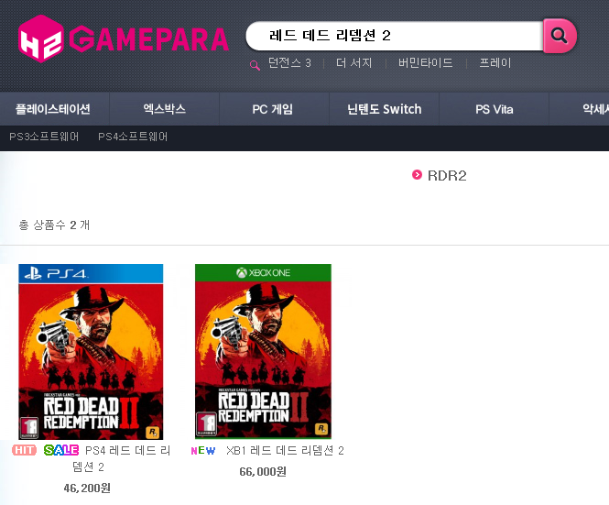Screen dimensions: 609x505
Task: Select the PS4소프트웨어 submenu link
Action: tap(133, 137)
